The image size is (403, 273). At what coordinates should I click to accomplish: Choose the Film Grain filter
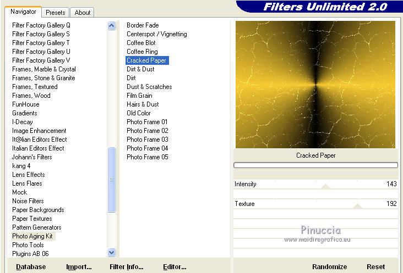coord(139,96)
